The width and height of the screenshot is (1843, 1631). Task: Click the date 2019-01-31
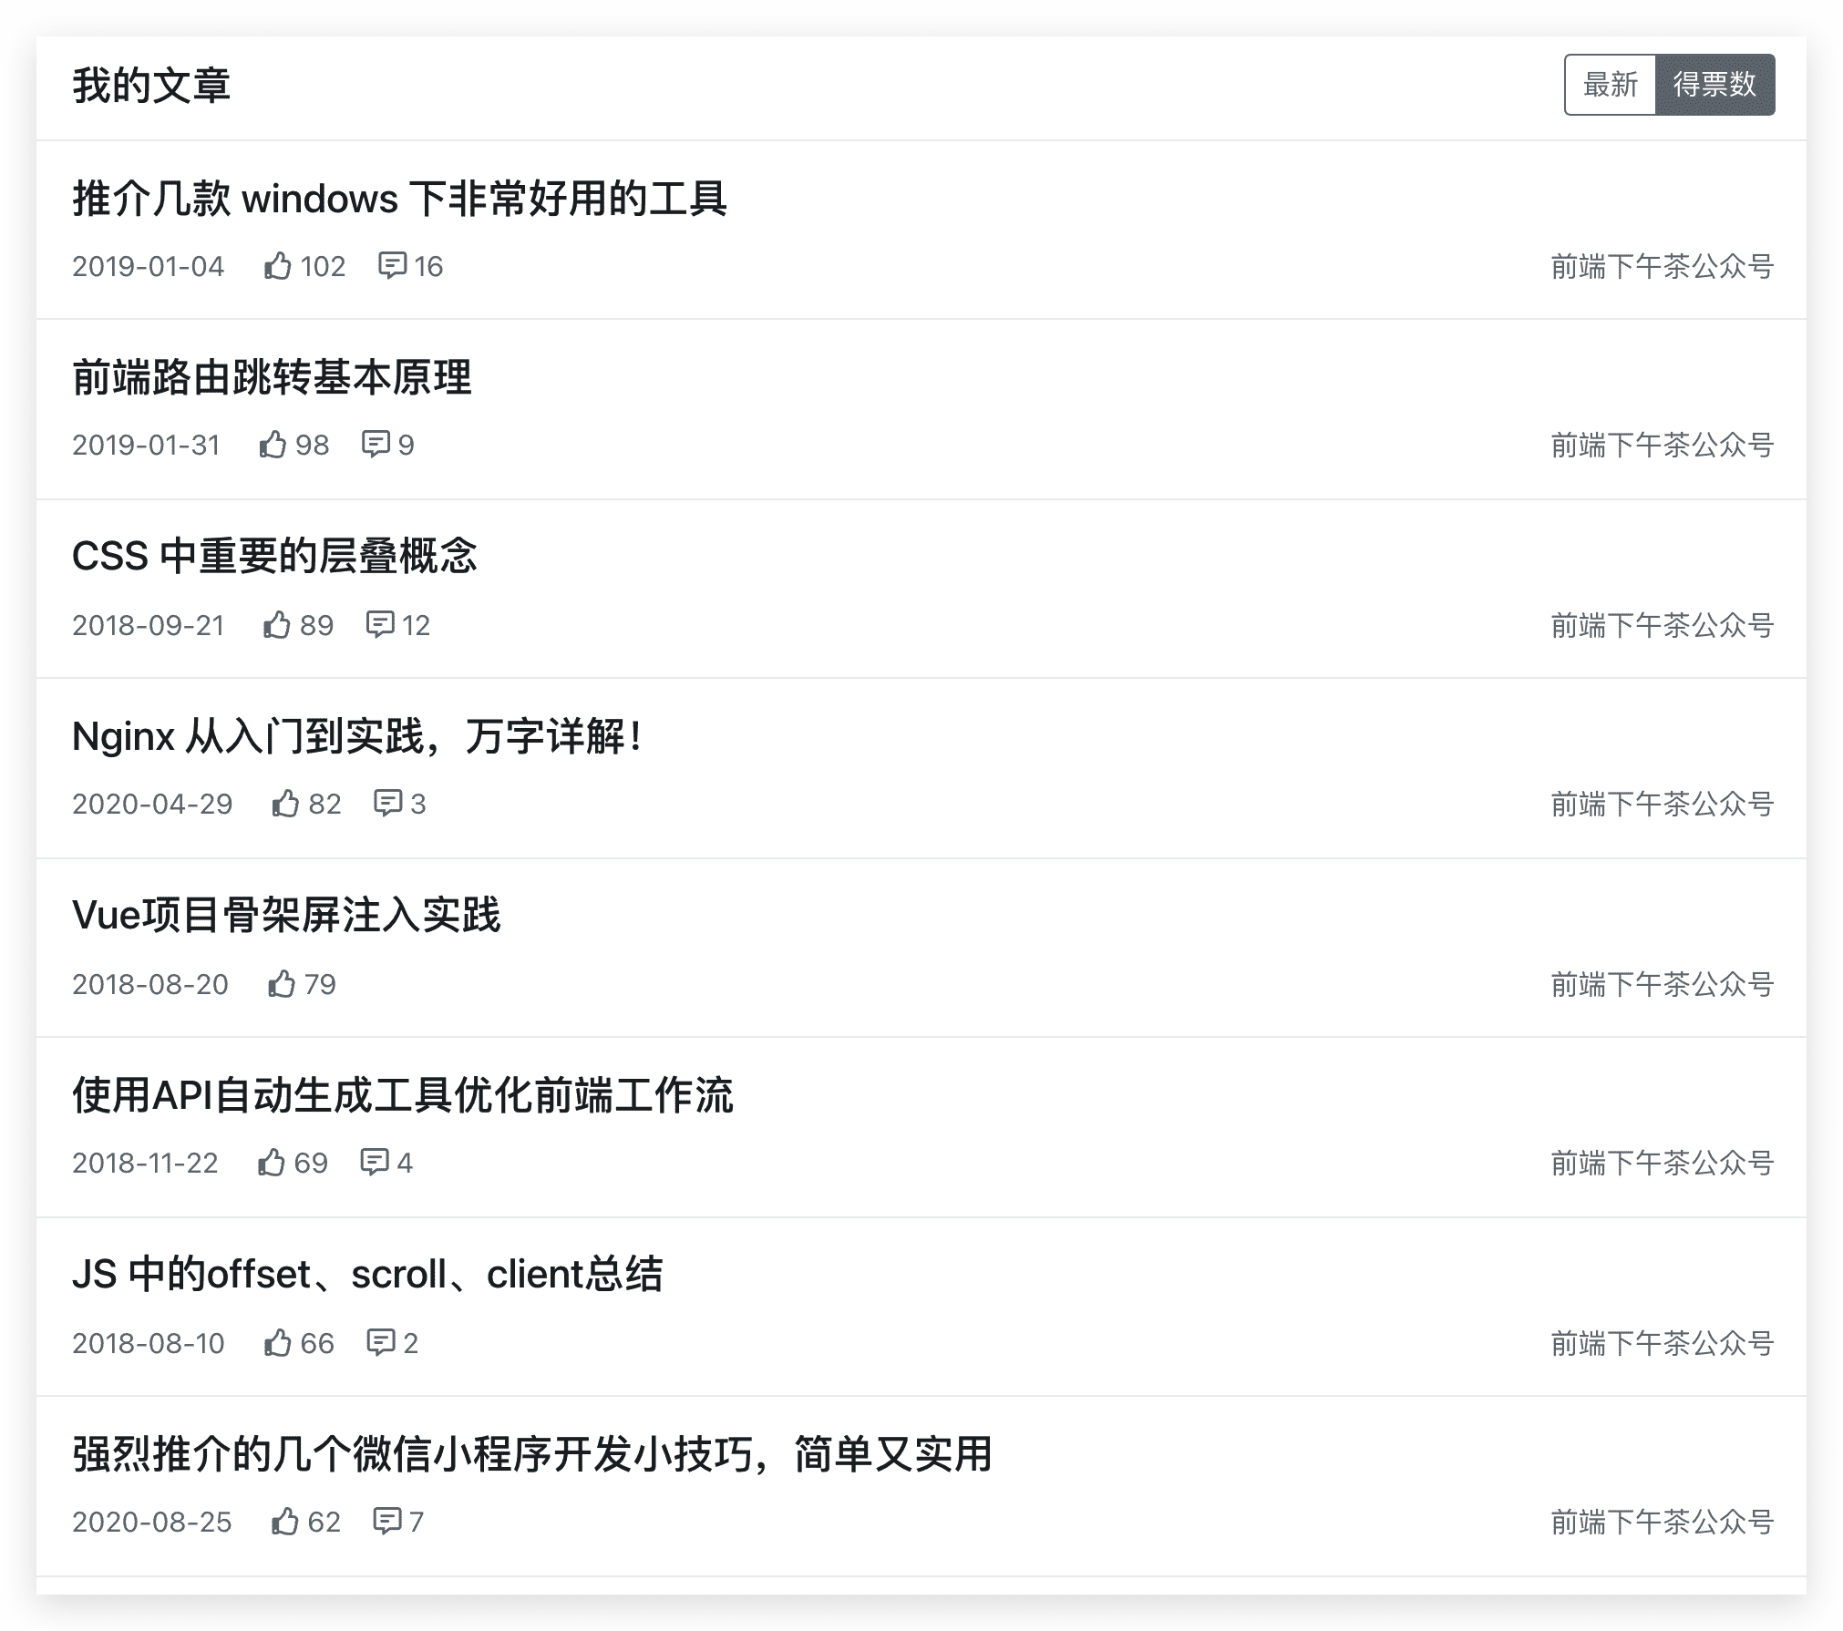coord(146,445)
